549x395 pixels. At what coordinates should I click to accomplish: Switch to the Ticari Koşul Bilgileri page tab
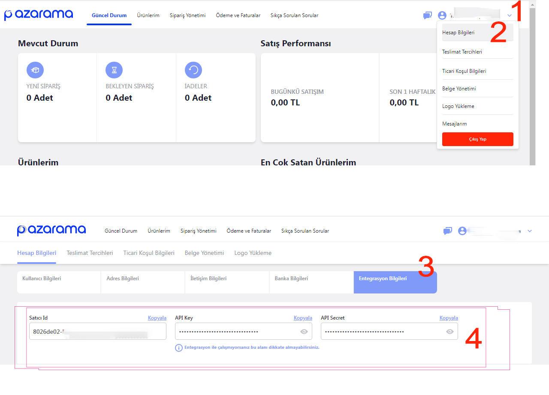click(149, 253)
